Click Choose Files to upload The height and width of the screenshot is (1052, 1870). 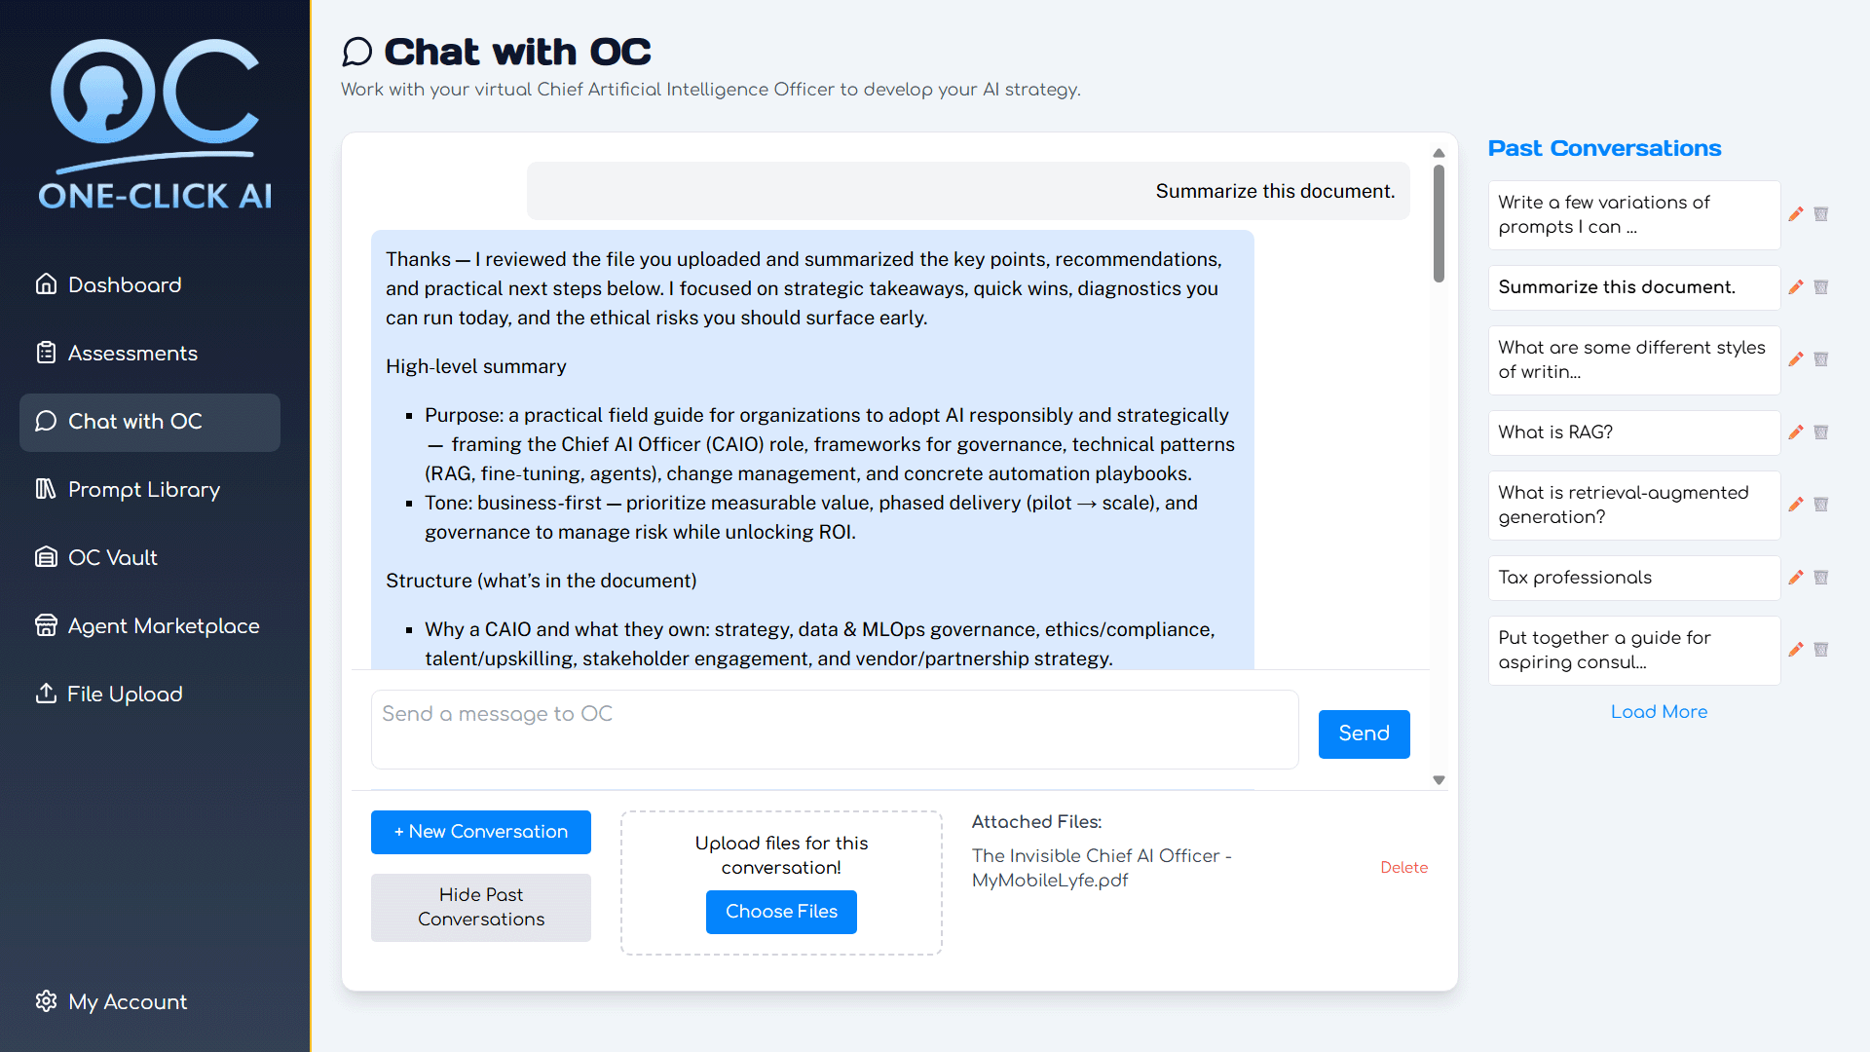point(781,912)
